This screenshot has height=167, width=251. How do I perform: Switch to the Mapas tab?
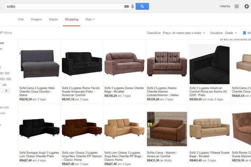click(x=53, y=19)
